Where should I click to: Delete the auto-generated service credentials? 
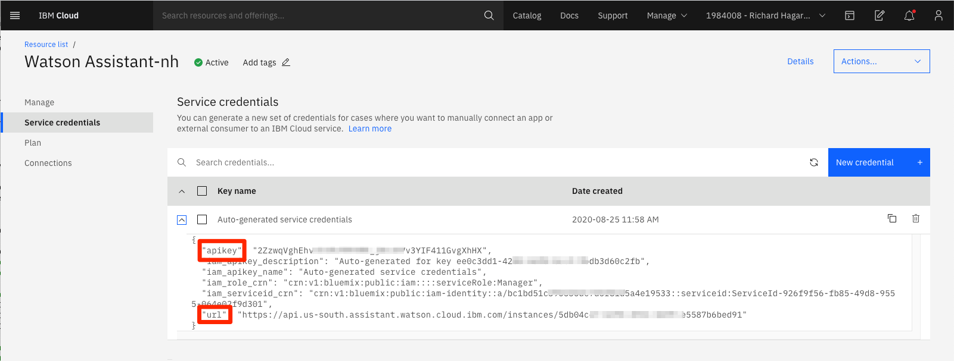(x=916, y=218)
